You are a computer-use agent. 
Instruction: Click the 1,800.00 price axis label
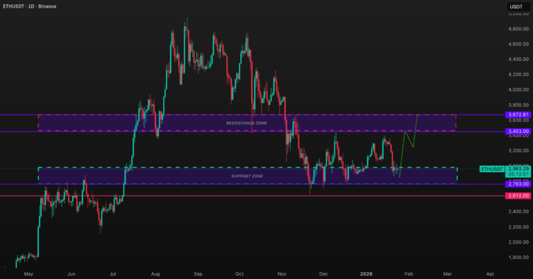coord(518,258)
